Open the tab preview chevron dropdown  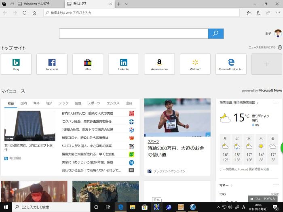point(127,4)
